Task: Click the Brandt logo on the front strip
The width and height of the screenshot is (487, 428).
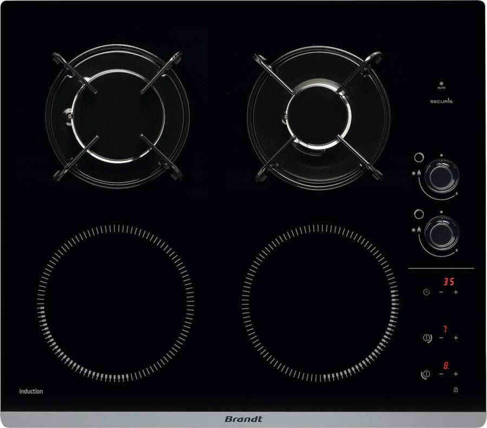Action: (243, 419)
